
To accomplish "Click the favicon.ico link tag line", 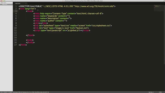I will point(61,28).
